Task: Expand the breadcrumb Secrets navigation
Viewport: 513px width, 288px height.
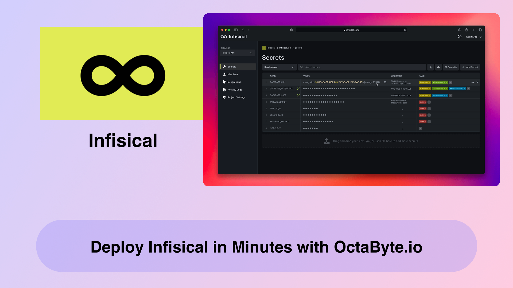Action: tap(298, 47)
